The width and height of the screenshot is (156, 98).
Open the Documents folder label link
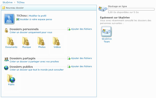point(11,47)
